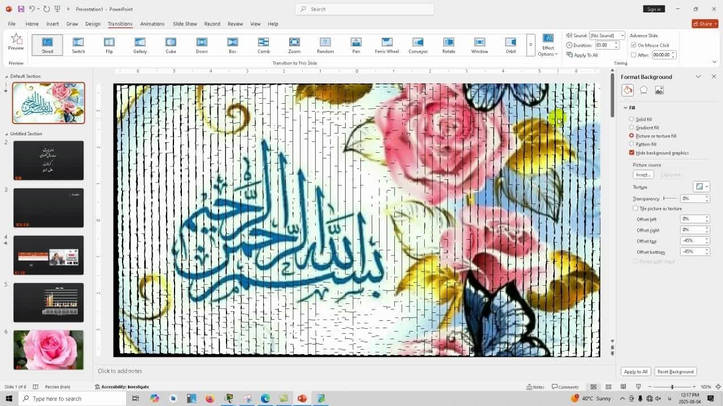Apply the Ferris Wheel transition

[387, 45]
